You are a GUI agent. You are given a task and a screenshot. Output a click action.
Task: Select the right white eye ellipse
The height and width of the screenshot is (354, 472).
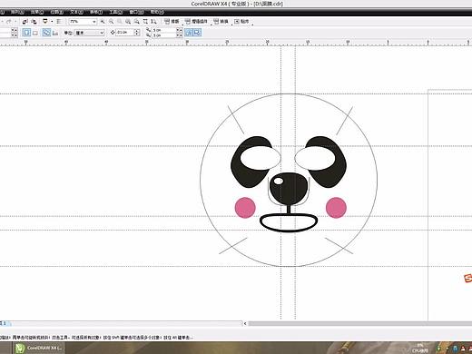point(315,158)
